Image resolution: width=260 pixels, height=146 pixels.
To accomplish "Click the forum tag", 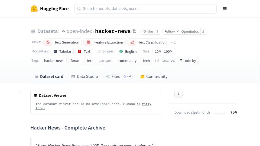I will 76,61.
